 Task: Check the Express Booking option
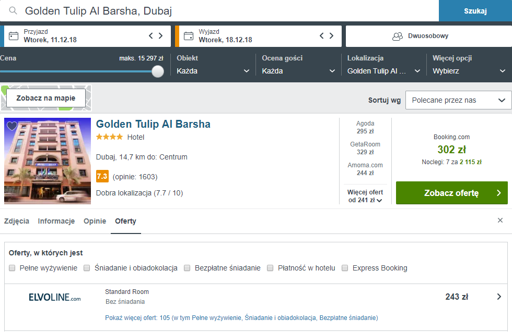[345, 268]
